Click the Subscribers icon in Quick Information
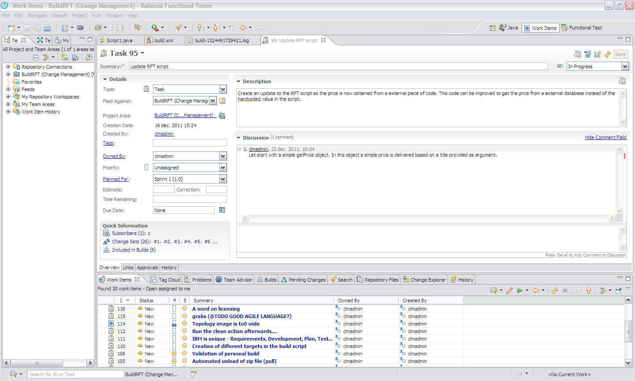The height and width of the screenshot is (381, 635). [106, 233]
